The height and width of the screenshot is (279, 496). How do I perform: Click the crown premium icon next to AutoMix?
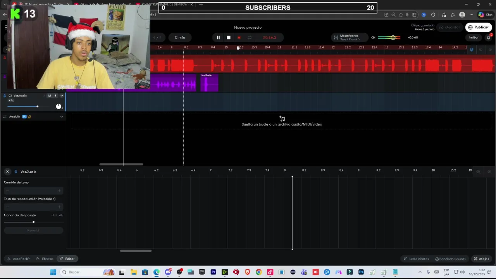coord(29,117)
